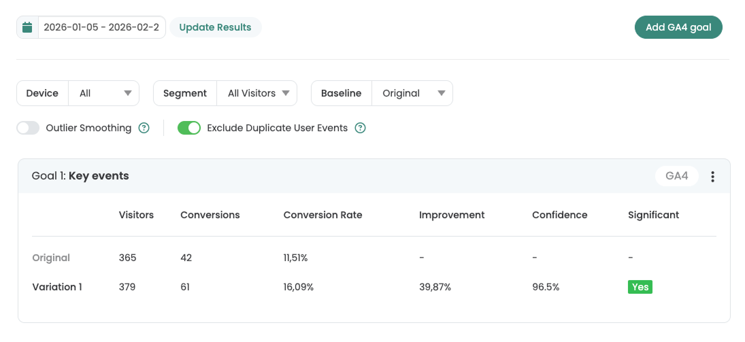This screenshot has width=745, height=342.
Task: Click the Original conversions value 42
Action: click(x=186, y=258)
